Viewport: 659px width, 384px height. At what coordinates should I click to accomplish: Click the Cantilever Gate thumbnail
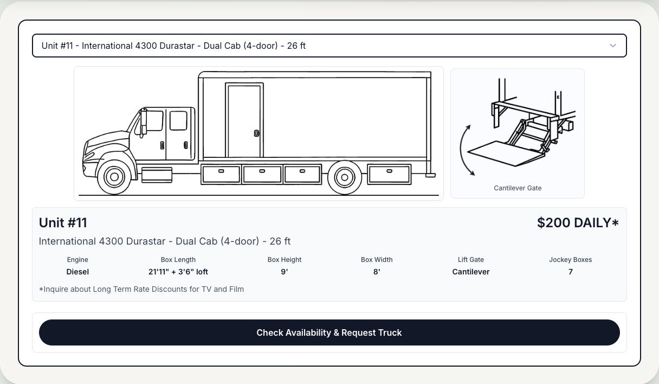coord(518,133)
